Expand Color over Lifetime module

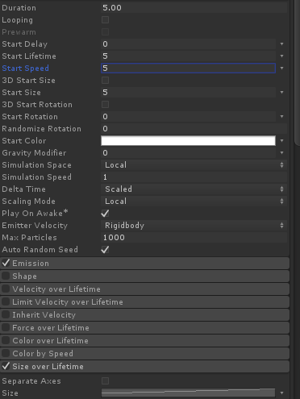[x=145, y=341]
